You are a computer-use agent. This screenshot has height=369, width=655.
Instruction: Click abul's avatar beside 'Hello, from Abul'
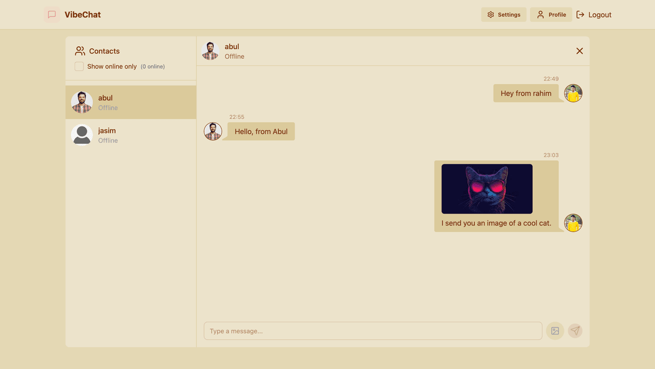coord(213,131)
